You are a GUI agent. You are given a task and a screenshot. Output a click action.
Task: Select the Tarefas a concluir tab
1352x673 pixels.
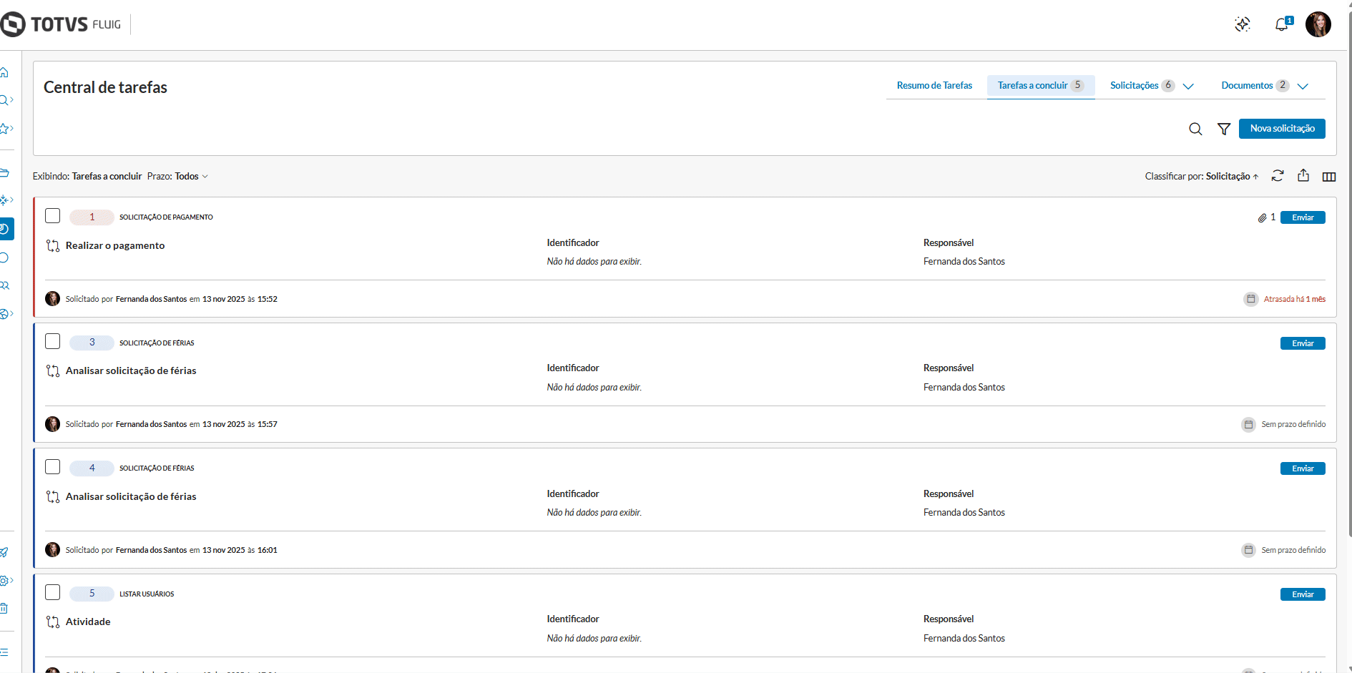pyautogui.click(x=1032, y=86)
